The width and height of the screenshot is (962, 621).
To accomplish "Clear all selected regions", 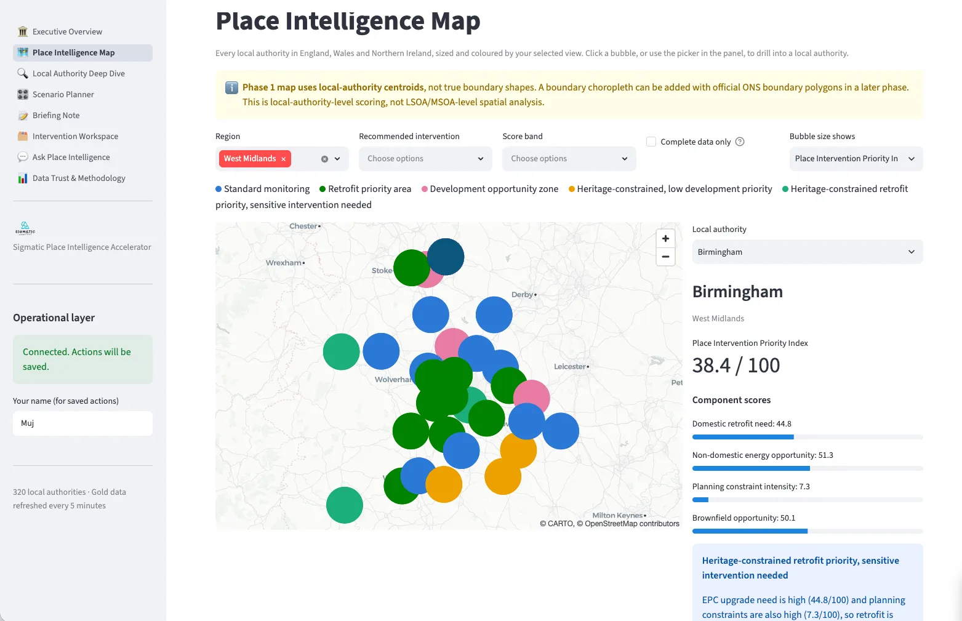I will (x=324, y=159).
